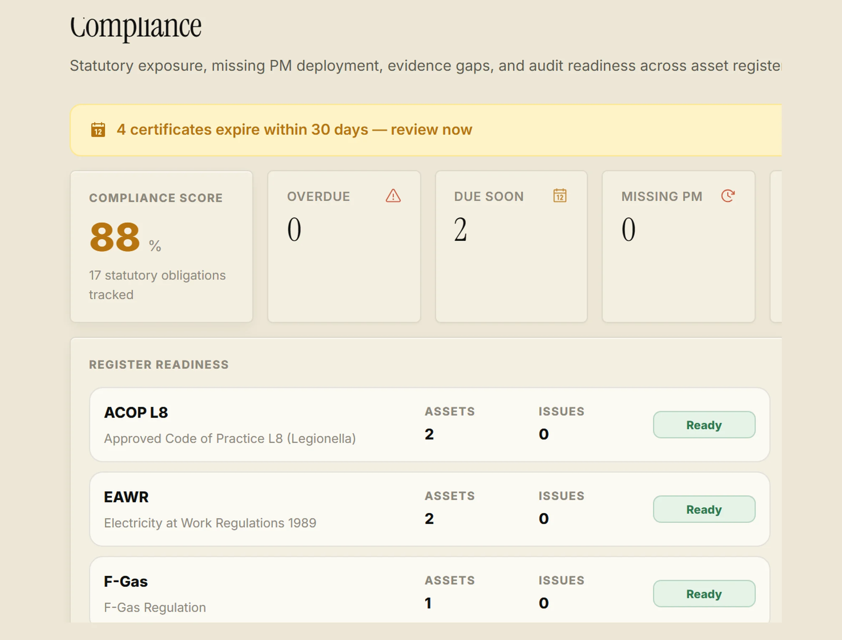Image resolution: width=842 pixels, height=640 pixels.
Task: Click the F-Gas issues count 0
Action: pyautogui.click(x=544, y=603)
